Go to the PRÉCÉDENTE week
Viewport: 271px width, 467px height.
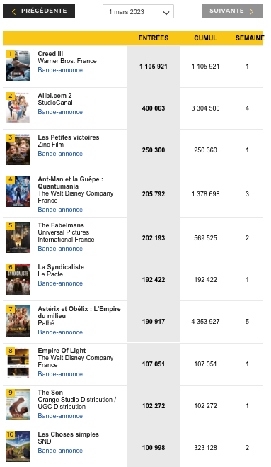[39, 11]
